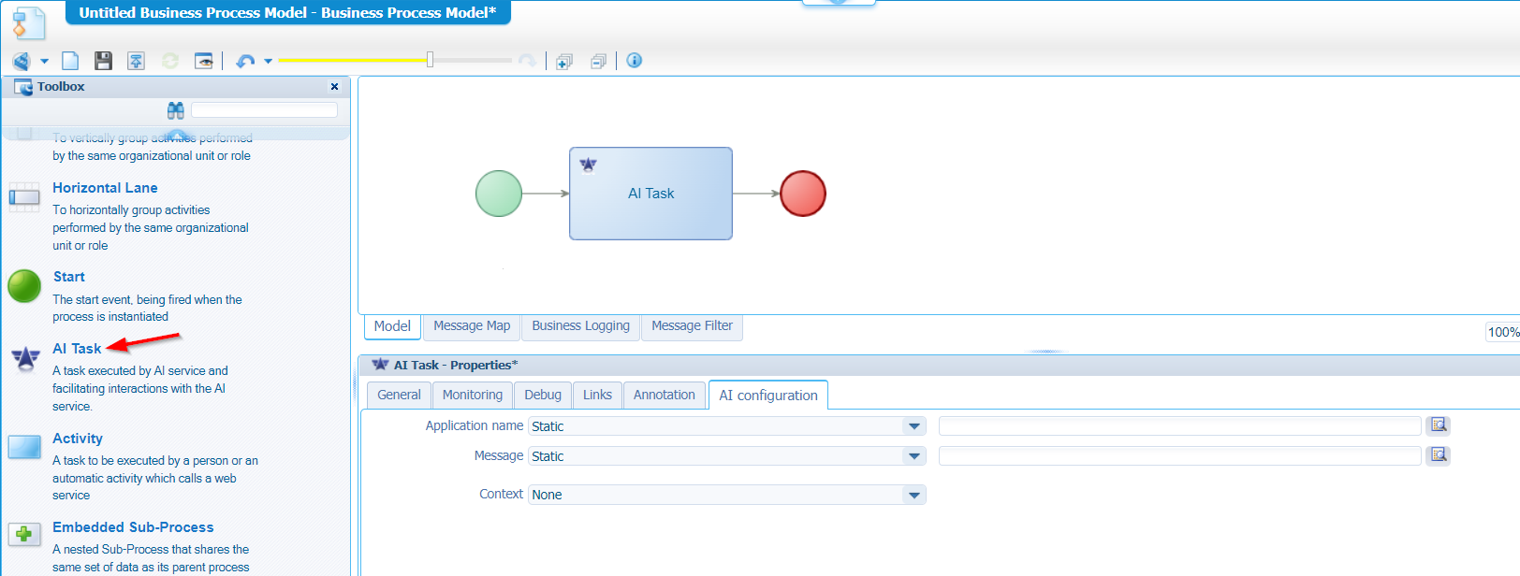This screenshot has width=1520, height=576.
Task: Close the Toolbox panel
Action: pyautogui.click(x=334, y=86)
